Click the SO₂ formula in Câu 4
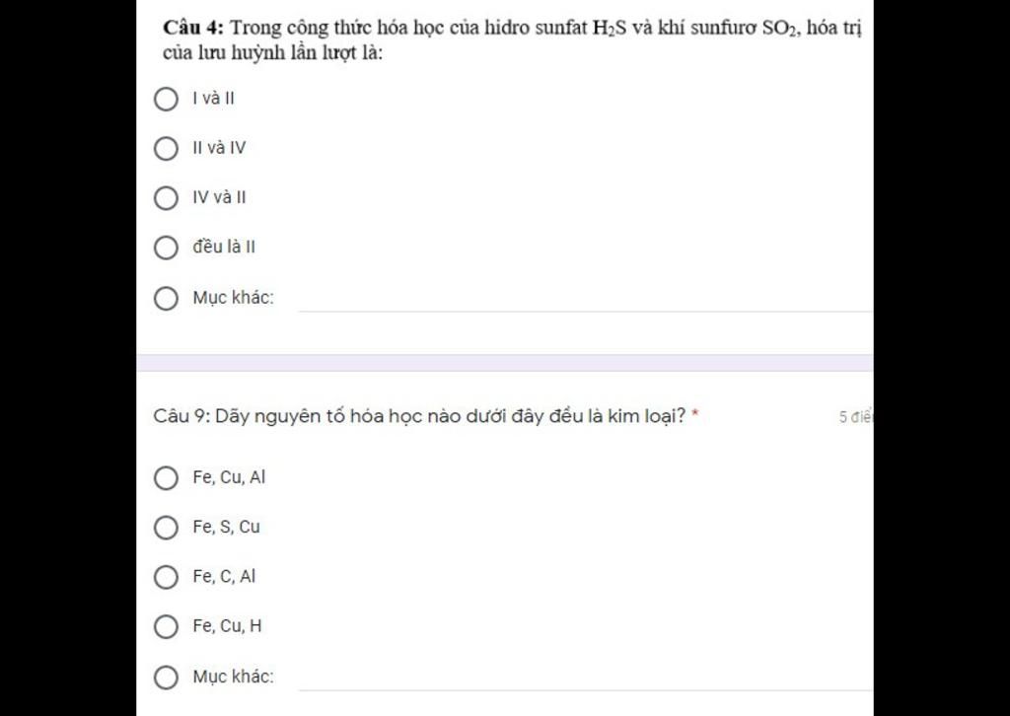This screenshot has width=1010, height=716. pos(781,29)
